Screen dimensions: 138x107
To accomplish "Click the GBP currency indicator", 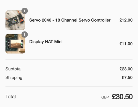I will click(105, 97).
